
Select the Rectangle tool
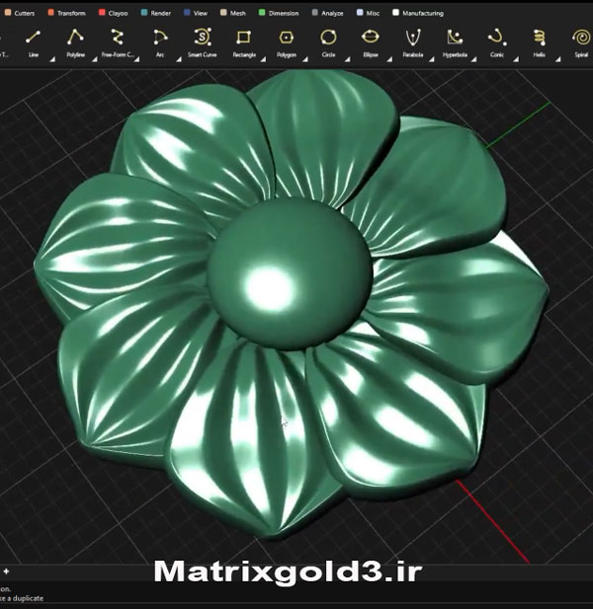pyautogui.click(x=244, y=41)
